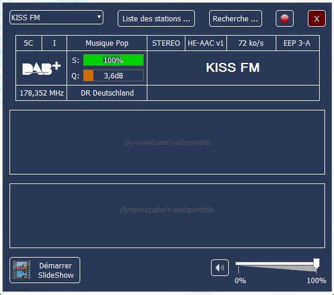Click the DAB+ logo
Screen dimensions: 334x295
pyautogui.click(x=42, y=68)
